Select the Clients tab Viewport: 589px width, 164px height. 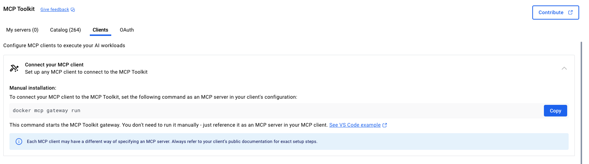pos(100,30)
